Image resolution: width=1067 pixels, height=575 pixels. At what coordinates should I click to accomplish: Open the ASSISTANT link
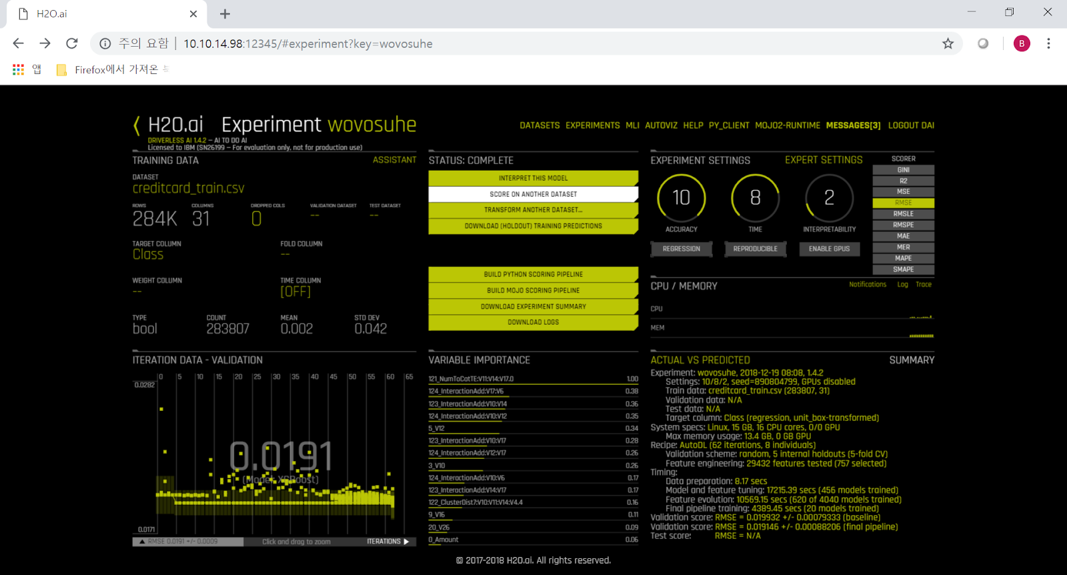coord(394,160)
